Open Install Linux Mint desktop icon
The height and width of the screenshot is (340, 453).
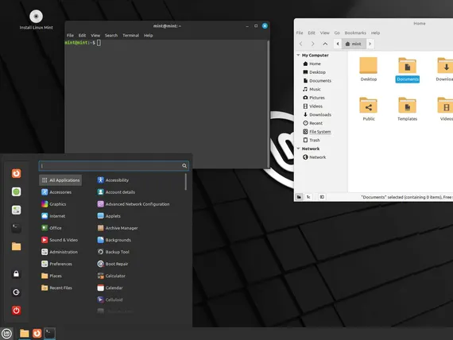pos(36,20)
